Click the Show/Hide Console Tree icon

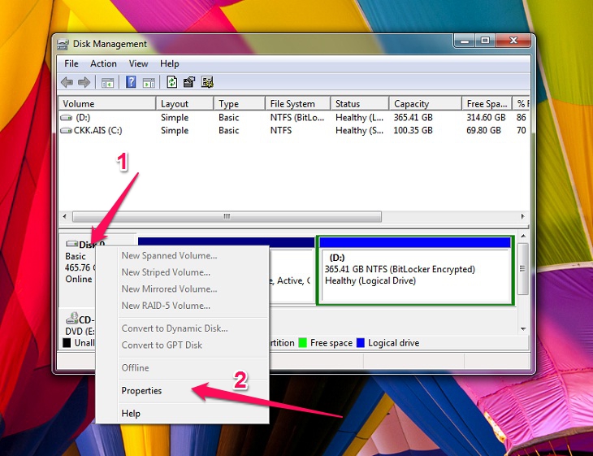pos(107,82)
